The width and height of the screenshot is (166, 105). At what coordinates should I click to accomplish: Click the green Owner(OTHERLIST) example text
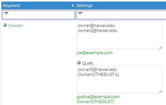[x=95, y=102]
